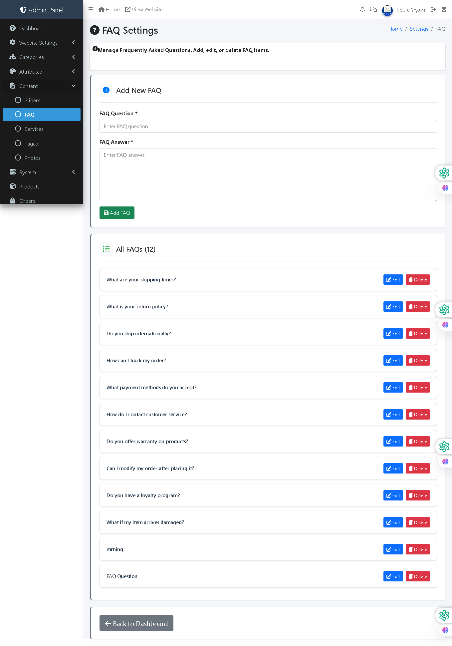Click the System server icon

pyautogui.click(x=13, y=172)
